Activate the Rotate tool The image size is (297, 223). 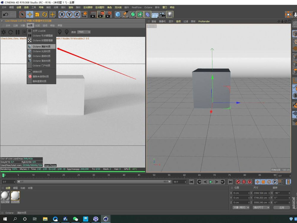45,14
